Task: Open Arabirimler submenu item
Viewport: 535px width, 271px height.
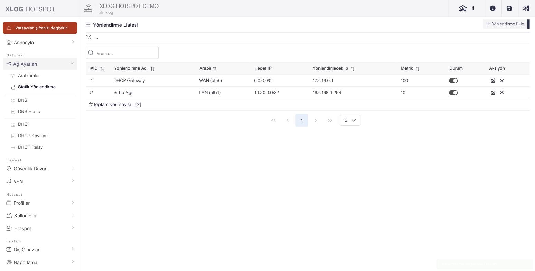Action: click(29, 76)
